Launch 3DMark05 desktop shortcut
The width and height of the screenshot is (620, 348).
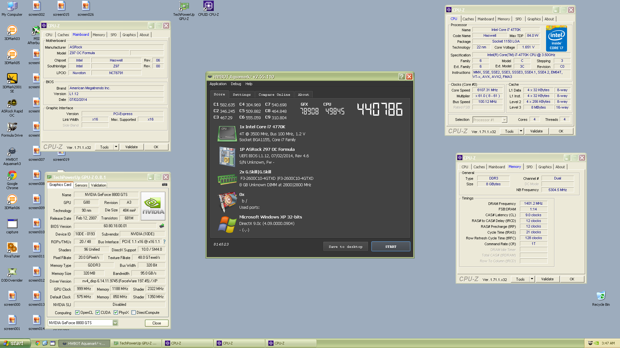pyautogui.click(x=12, y=57)
